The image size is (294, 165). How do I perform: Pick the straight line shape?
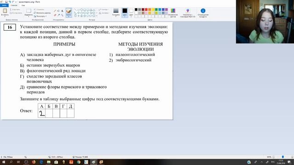[x=75, y=10]
